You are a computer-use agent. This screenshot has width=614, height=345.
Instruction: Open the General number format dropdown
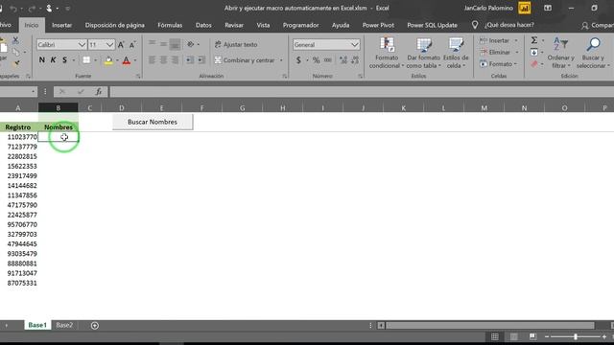354,45
